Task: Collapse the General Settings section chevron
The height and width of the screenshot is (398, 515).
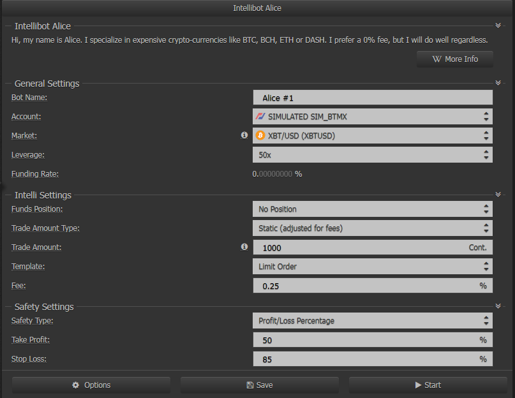Action: click(x=498, y=83)
